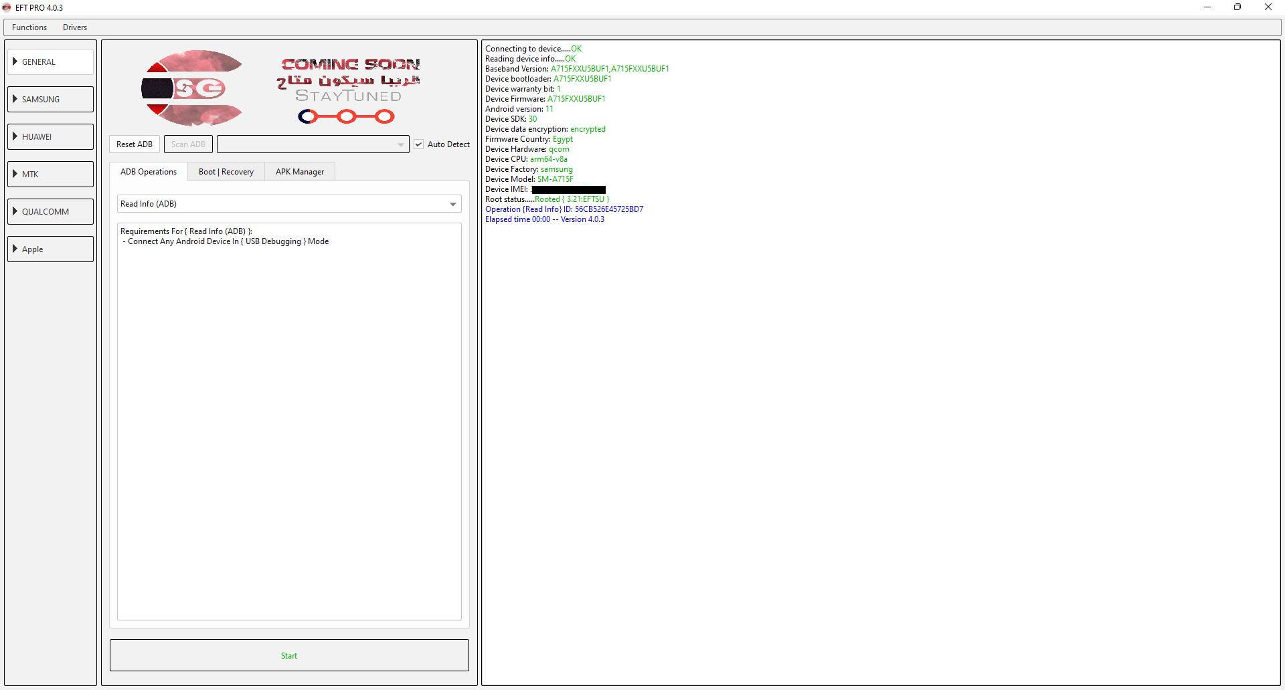
Task: Open the Read Info (ADB) operation dropdown
Action: (289, 204)
